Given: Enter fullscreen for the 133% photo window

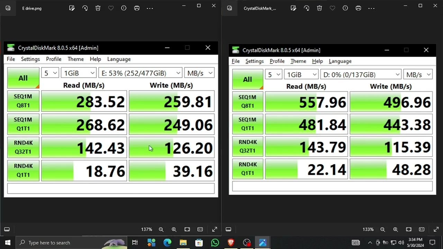Looking at the screenshot, I should (436, 229).
